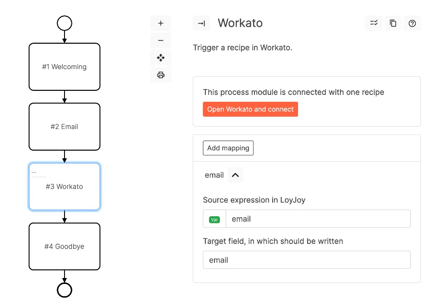The image size is (433, 308).
Task: Click the email target field input
Action: tap(307, 260)
